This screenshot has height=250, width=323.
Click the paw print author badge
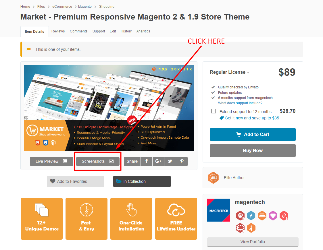240,216
